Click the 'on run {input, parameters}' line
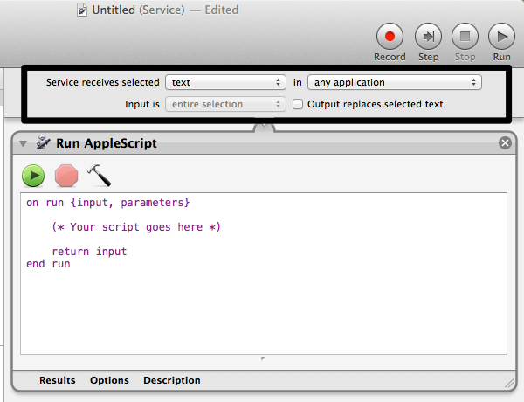 click(108, 203)
